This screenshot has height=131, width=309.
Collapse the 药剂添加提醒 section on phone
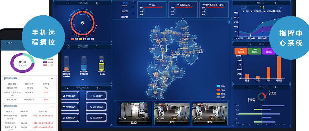click(52, 78)
